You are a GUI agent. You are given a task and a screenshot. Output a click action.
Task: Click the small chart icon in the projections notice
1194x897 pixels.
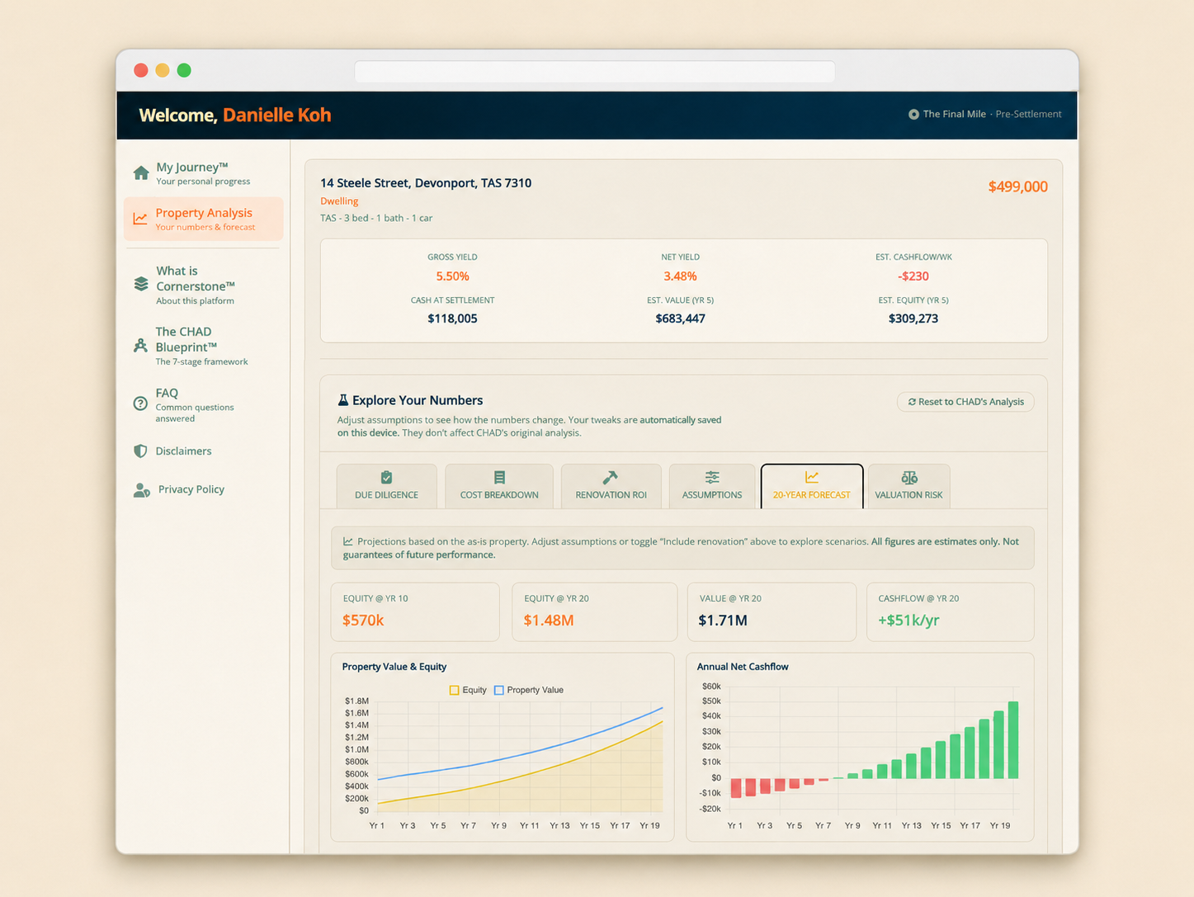tap(348, 542)
